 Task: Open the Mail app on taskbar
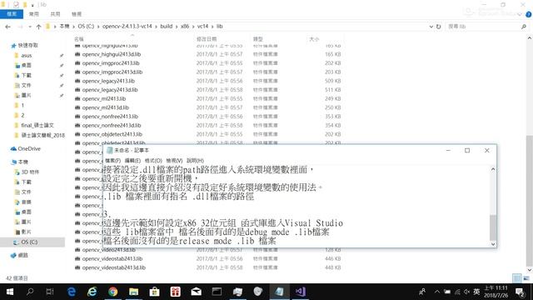(x=197, y=292)
